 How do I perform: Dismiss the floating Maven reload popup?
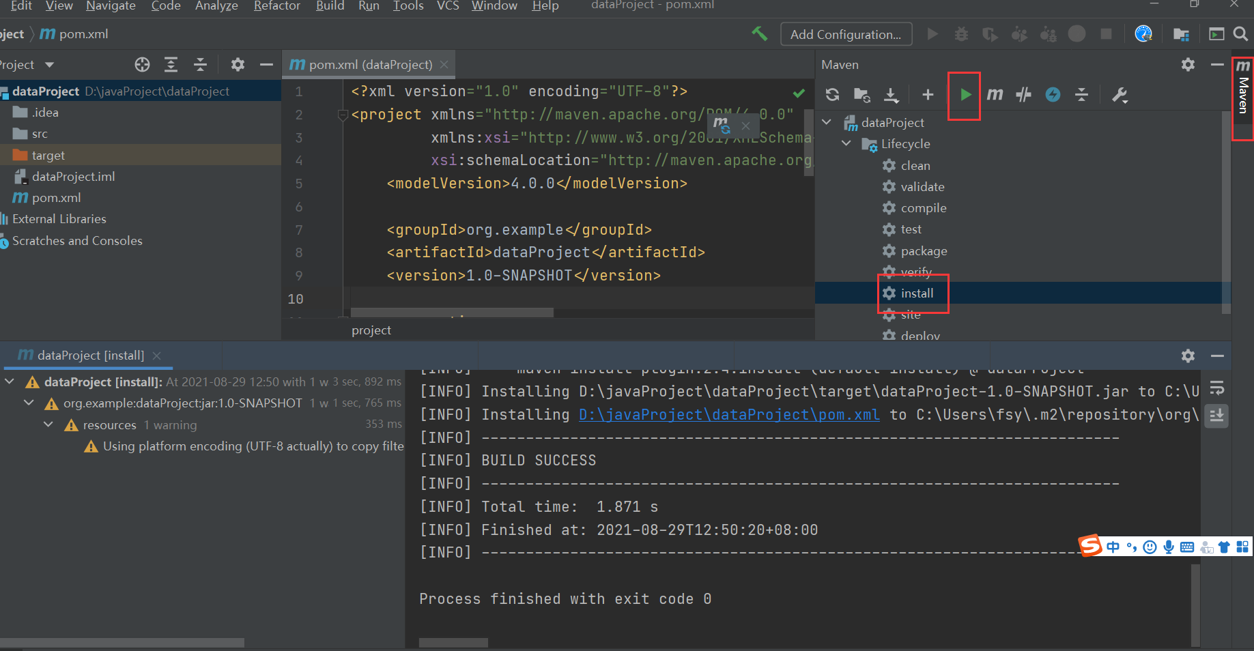point(745,126)
